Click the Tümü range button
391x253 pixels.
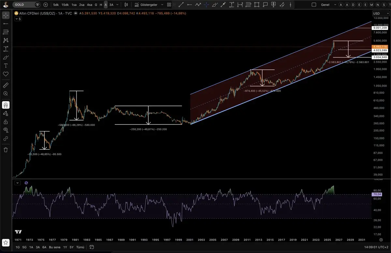(80, 247)
